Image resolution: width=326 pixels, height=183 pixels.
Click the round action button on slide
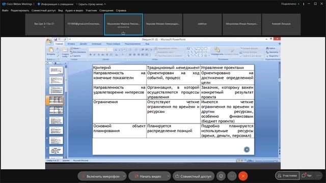(x=247, y=149)
